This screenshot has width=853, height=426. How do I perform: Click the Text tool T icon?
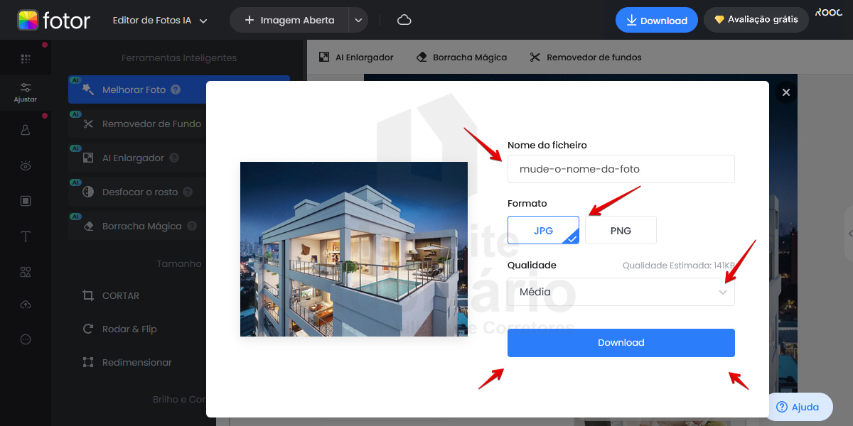click(26, 236)
